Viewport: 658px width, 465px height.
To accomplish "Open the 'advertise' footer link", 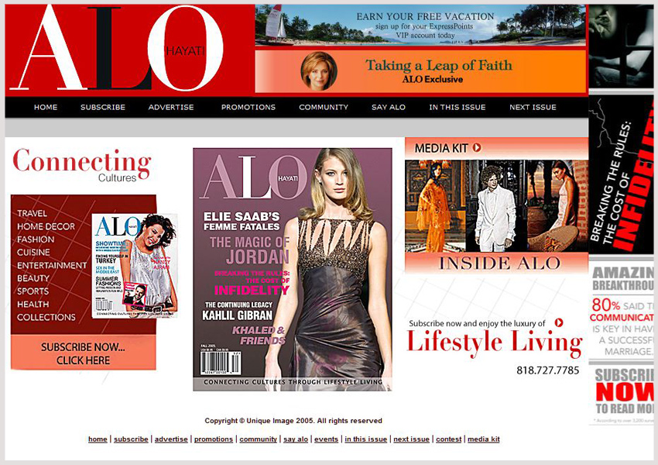I will [x=171, y=439].
